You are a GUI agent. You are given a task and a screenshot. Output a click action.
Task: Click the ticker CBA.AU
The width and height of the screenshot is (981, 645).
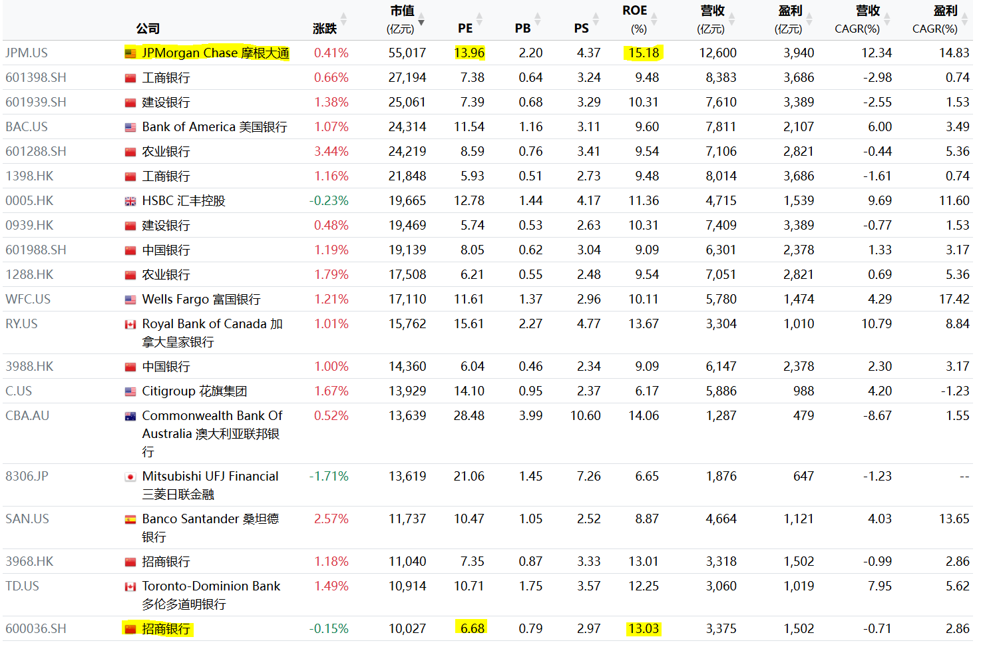27,416
